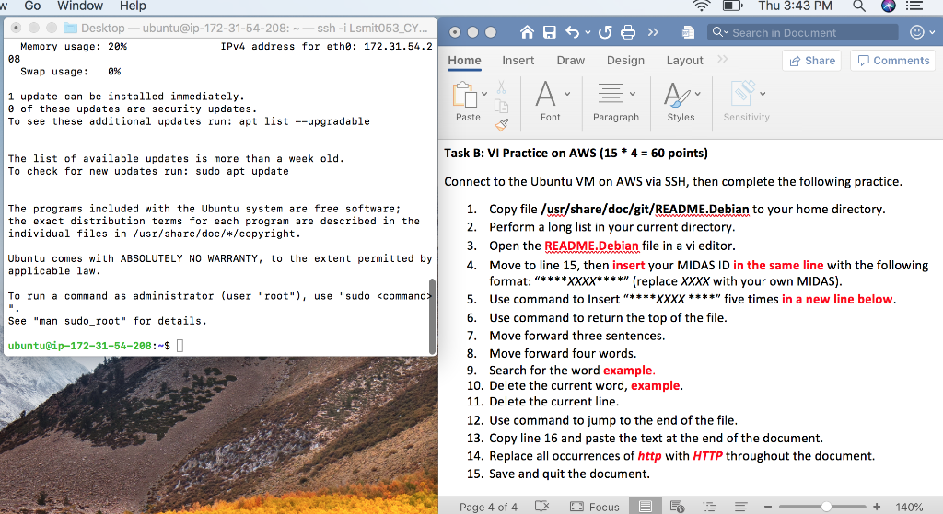Click the battery status icon
This screenshot has height=514, width=943.
pyautogui.click(x=732, y=6)
